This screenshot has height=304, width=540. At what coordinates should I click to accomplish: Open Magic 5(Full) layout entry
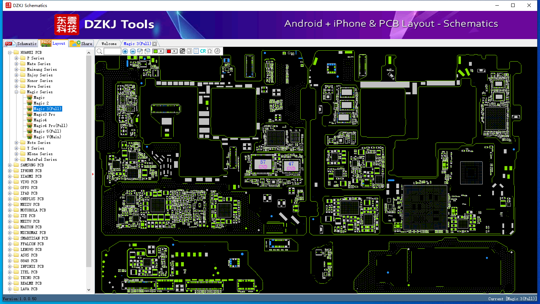point(47,131)
